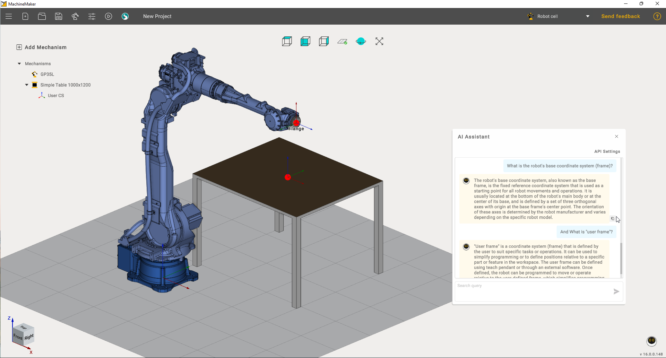
Task: Collapse Simple Table 1000x1200 node
Action: click(x=27, y=85)
